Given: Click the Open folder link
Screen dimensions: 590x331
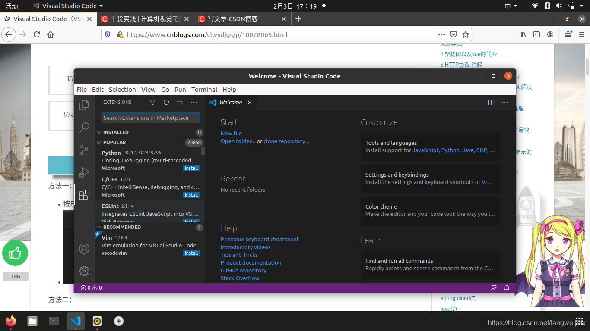Looking at the screenshot, I should click(x=238, y=141).
